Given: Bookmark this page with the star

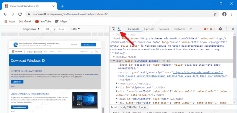Looking at the screenshot, I should click(x=215, y=14).
